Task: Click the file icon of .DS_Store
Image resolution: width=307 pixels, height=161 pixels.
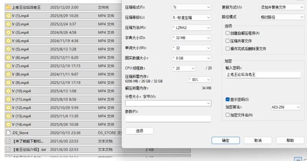Action: (x=8, y=133)
